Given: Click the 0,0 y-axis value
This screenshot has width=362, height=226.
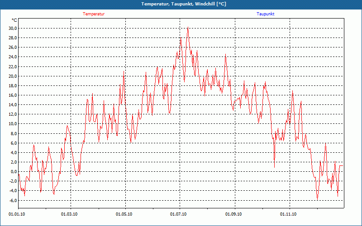Looking at the screenshot, I should point(14,172).
